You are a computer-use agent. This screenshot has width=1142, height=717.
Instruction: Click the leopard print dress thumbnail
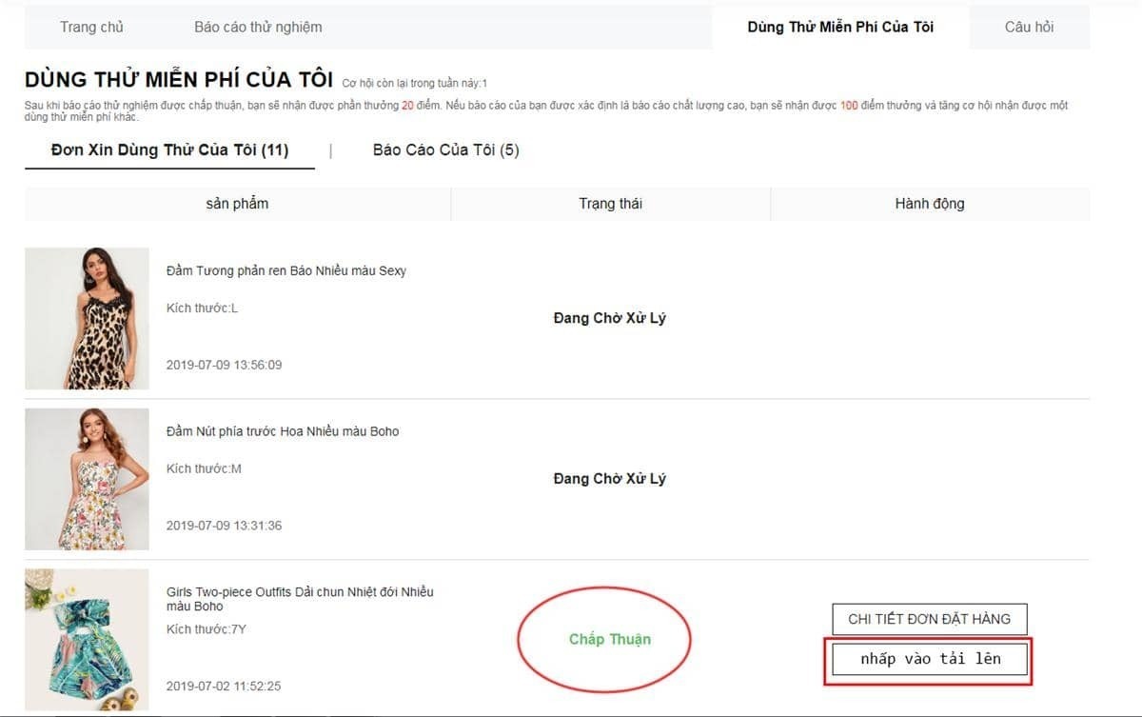(87, 318)
